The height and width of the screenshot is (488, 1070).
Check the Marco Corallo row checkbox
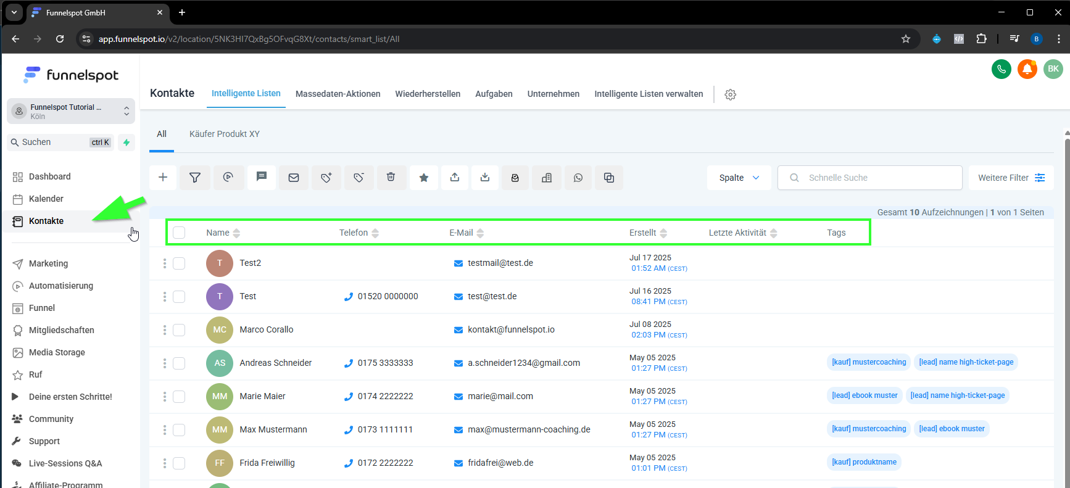tap(179, 330)
